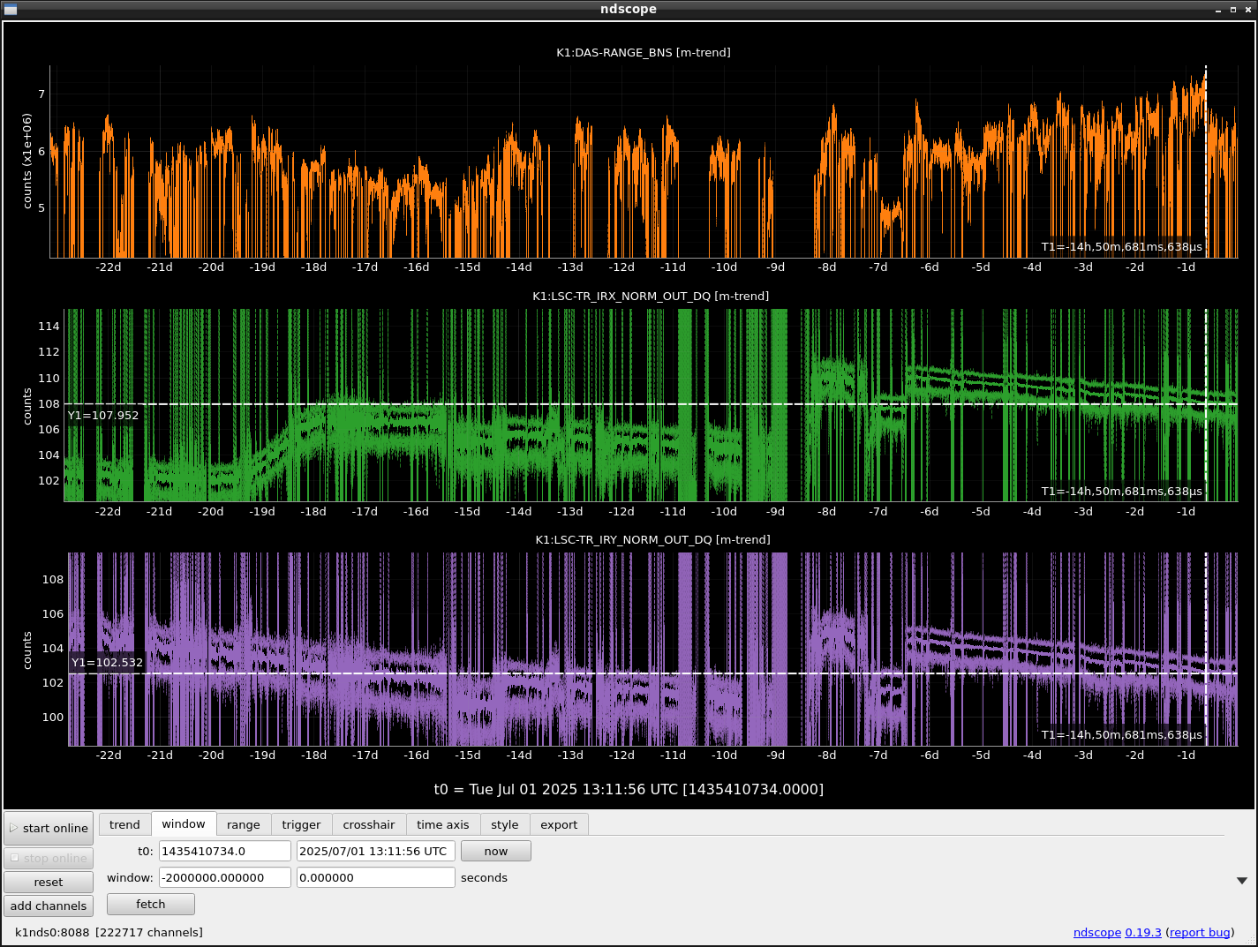Open the range tab
This screenshot has width=1258, height=947.
(x=244, y=824)
